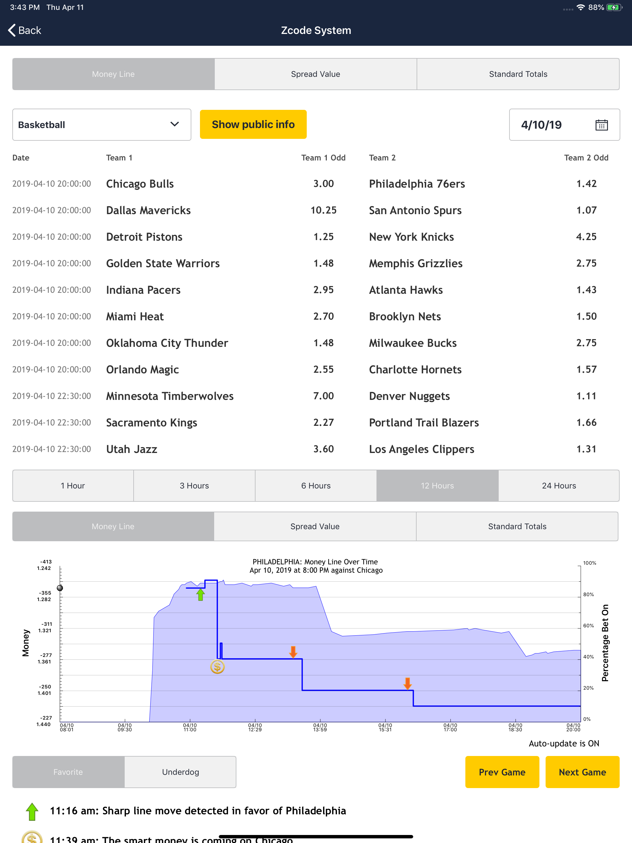Tap Atlanta Hawks team name
Image resolution: width=632 pixels, height=843 pixels.
coord(406,290)
